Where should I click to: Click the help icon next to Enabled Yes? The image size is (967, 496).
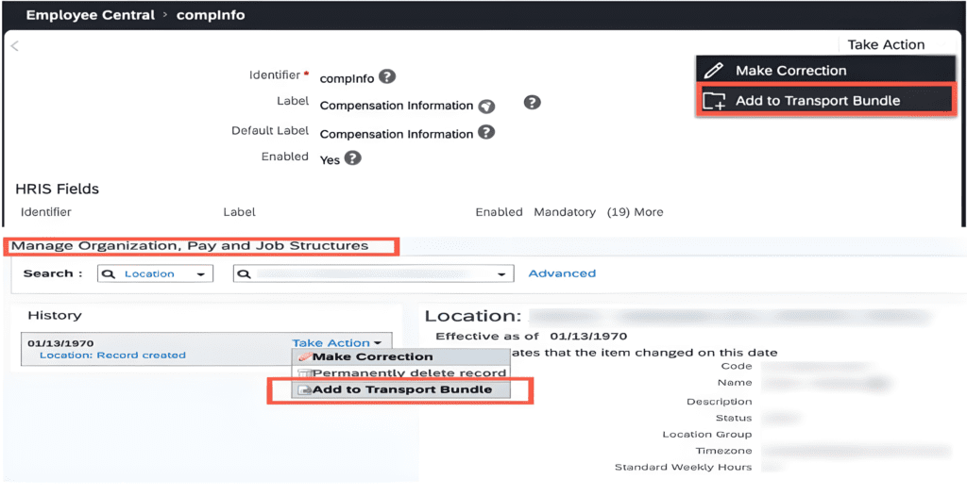pos(352,158)
